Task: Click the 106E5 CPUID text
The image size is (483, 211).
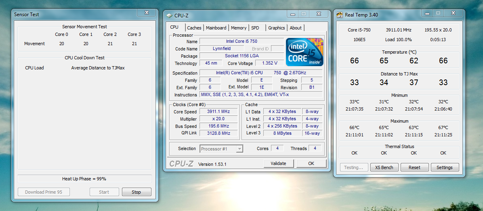Action: click(x=359, y=40)
